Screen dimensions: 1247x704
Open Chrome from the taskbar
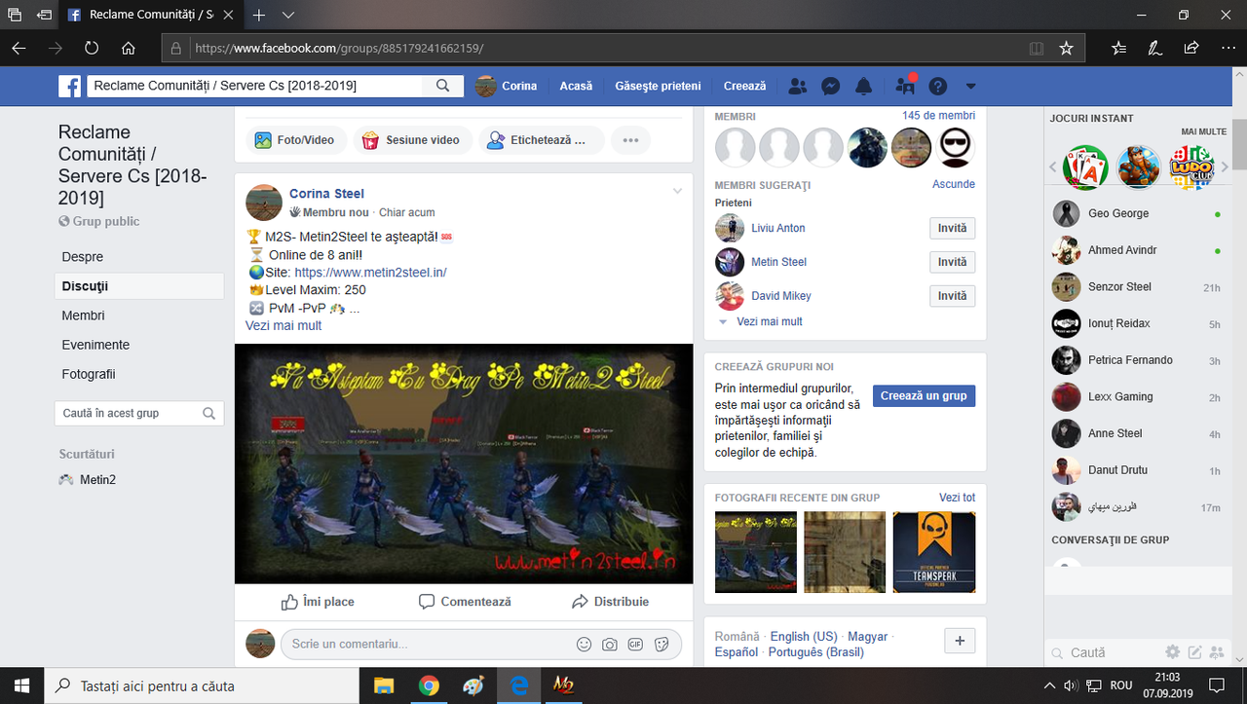coord(429,685)
